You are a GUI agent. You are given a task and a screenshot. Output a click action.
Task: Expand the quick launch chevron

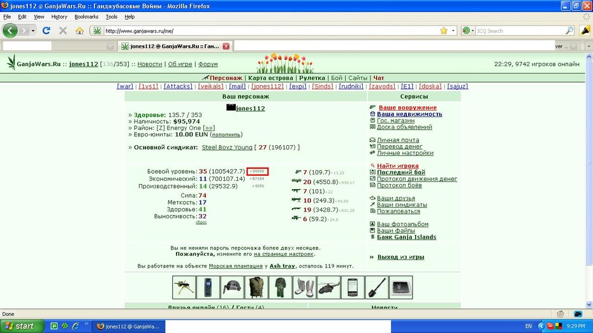pyautogui.click(x=86, y=324)
